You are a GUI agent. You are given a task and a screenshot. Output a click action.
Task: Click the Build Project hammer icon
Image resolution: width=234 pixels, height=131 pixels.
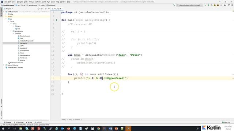(x=174, y=5)
